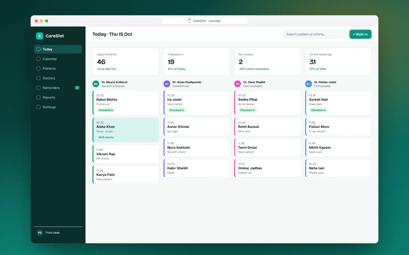
Task: Click the CareSlot logo icon
Action: click(40, 36)
